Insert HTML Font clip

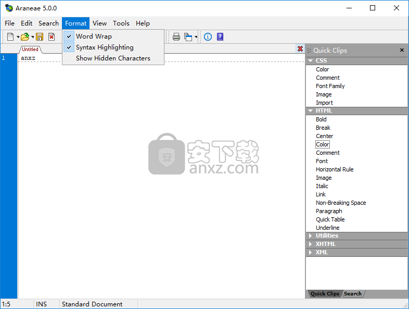click(322, 161)
